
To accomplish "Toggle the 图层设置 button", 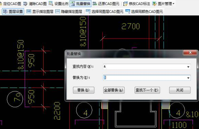I will point(13,12).
